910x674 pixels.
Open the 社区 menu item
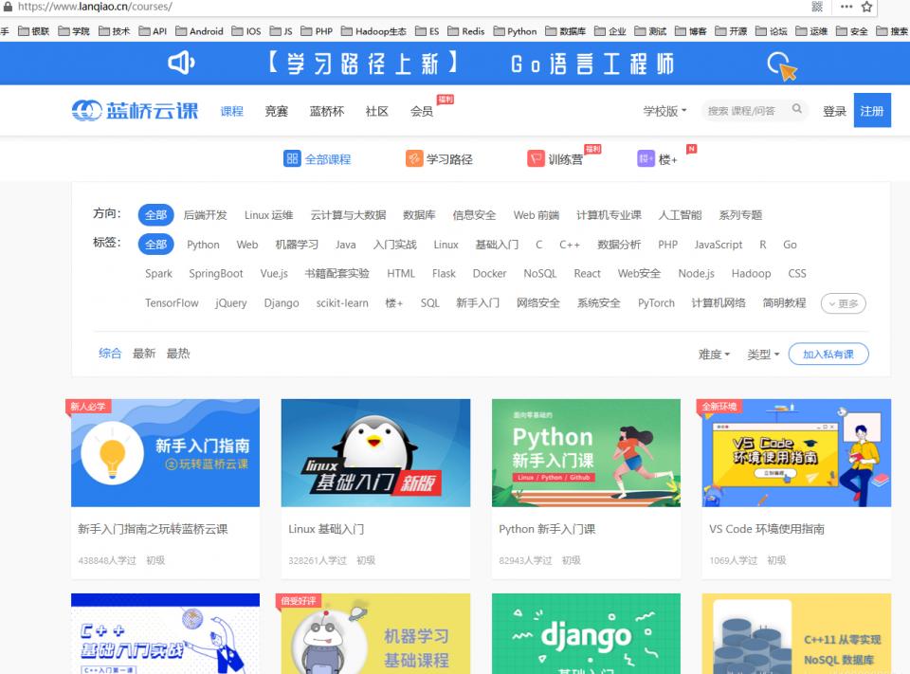(x=376, y=110)
